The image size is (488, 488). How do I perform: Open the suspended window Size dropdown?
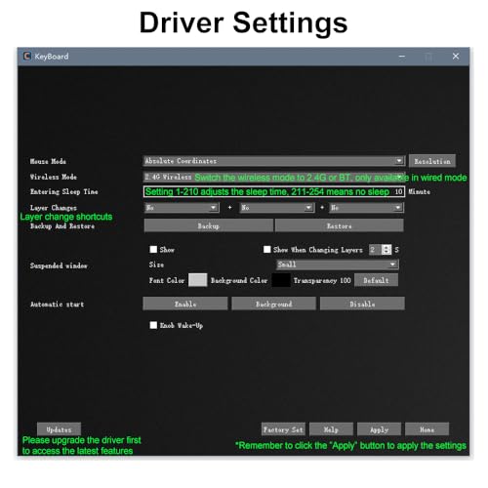tap(338, 264)
